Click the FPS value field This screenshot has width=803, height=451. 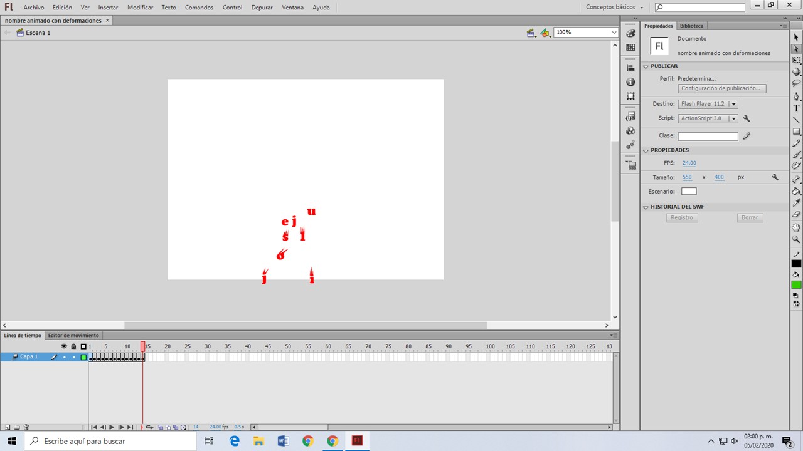click(689, 163)
